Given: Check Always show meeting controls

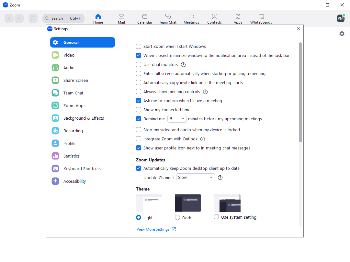Looking at the screenshot, I should click(x=139, y=92).
